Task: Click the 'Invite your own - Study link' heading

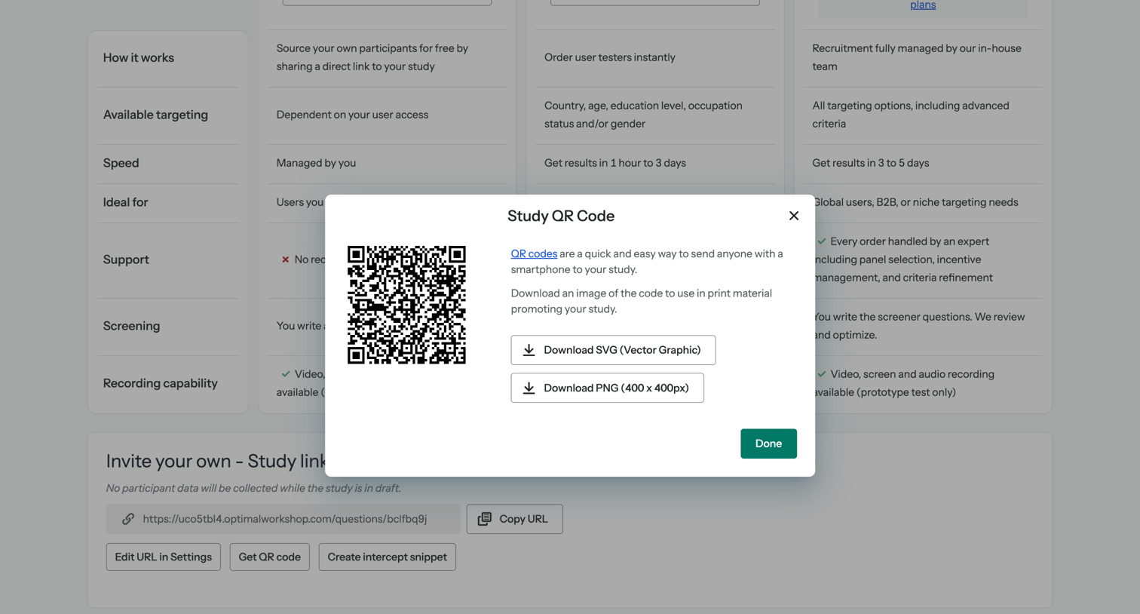Action: pyautogui.click(x=216, y=461)
